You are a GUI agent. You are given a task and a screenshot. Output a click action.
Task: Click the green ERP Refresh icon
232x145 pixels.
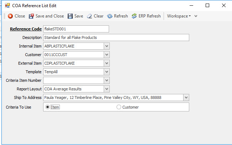pyautogui.click(x=134, y=16)
